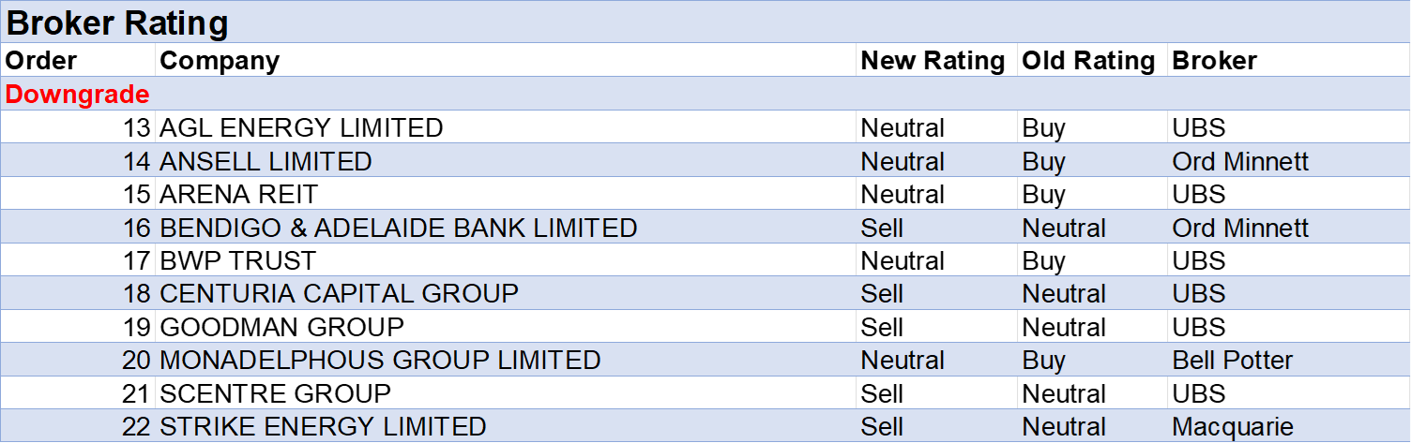1411x443 pixels.
Task: Select the red Downgrade heading cell
Action: 78,95
